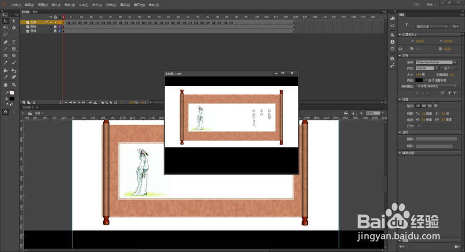This screenshot has width=465, height=252.
Task: Click 嵌入... embed font button
Action: point(448,68)
